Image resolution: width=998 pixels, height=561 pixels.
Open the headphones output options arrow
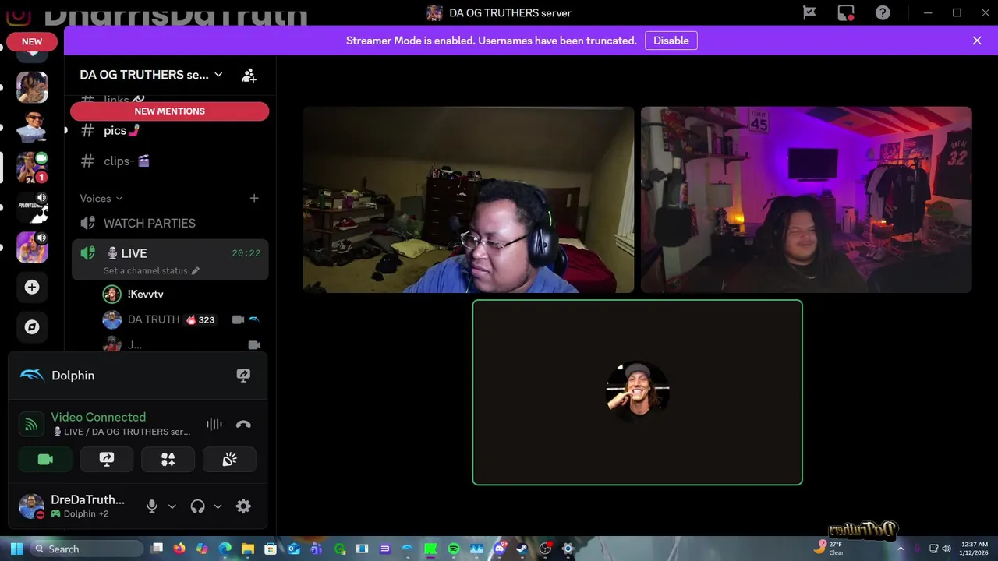[x=218, y=506]
